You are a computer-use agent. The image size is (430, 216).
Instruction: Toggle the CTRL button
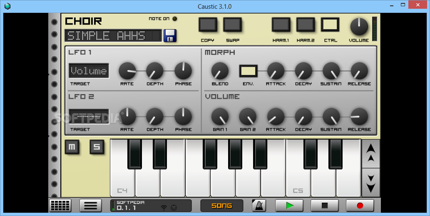pos(330,25)
